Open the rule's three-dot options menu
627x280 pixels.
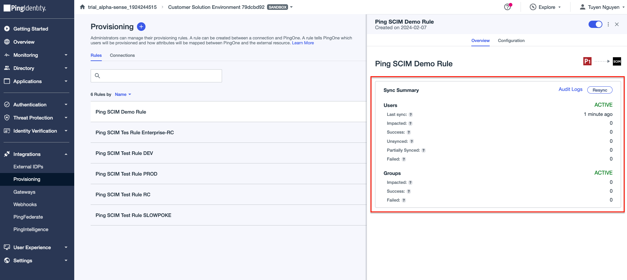(x=608, y=24)
